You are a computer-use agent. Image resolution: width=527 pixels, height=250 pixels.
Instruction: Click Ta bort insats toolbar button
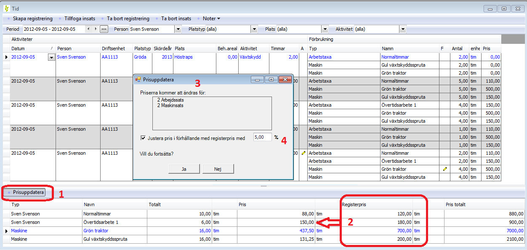pyautogui.click(x=176, y=19)
